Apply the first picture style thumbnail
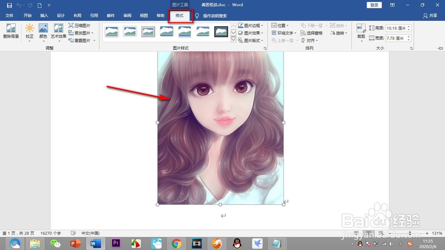This screenshot has height=250, width=445. point(112,32)
